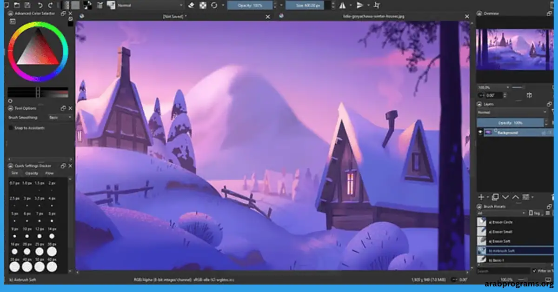
Task: Expand the add-layer type arrow
Action: click(x=487, y=198)
